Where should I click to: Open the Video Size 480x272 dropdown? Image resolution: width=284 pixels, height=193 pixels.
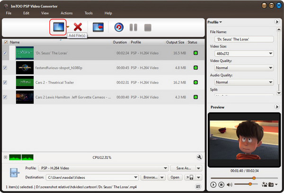tap(244, 53)
